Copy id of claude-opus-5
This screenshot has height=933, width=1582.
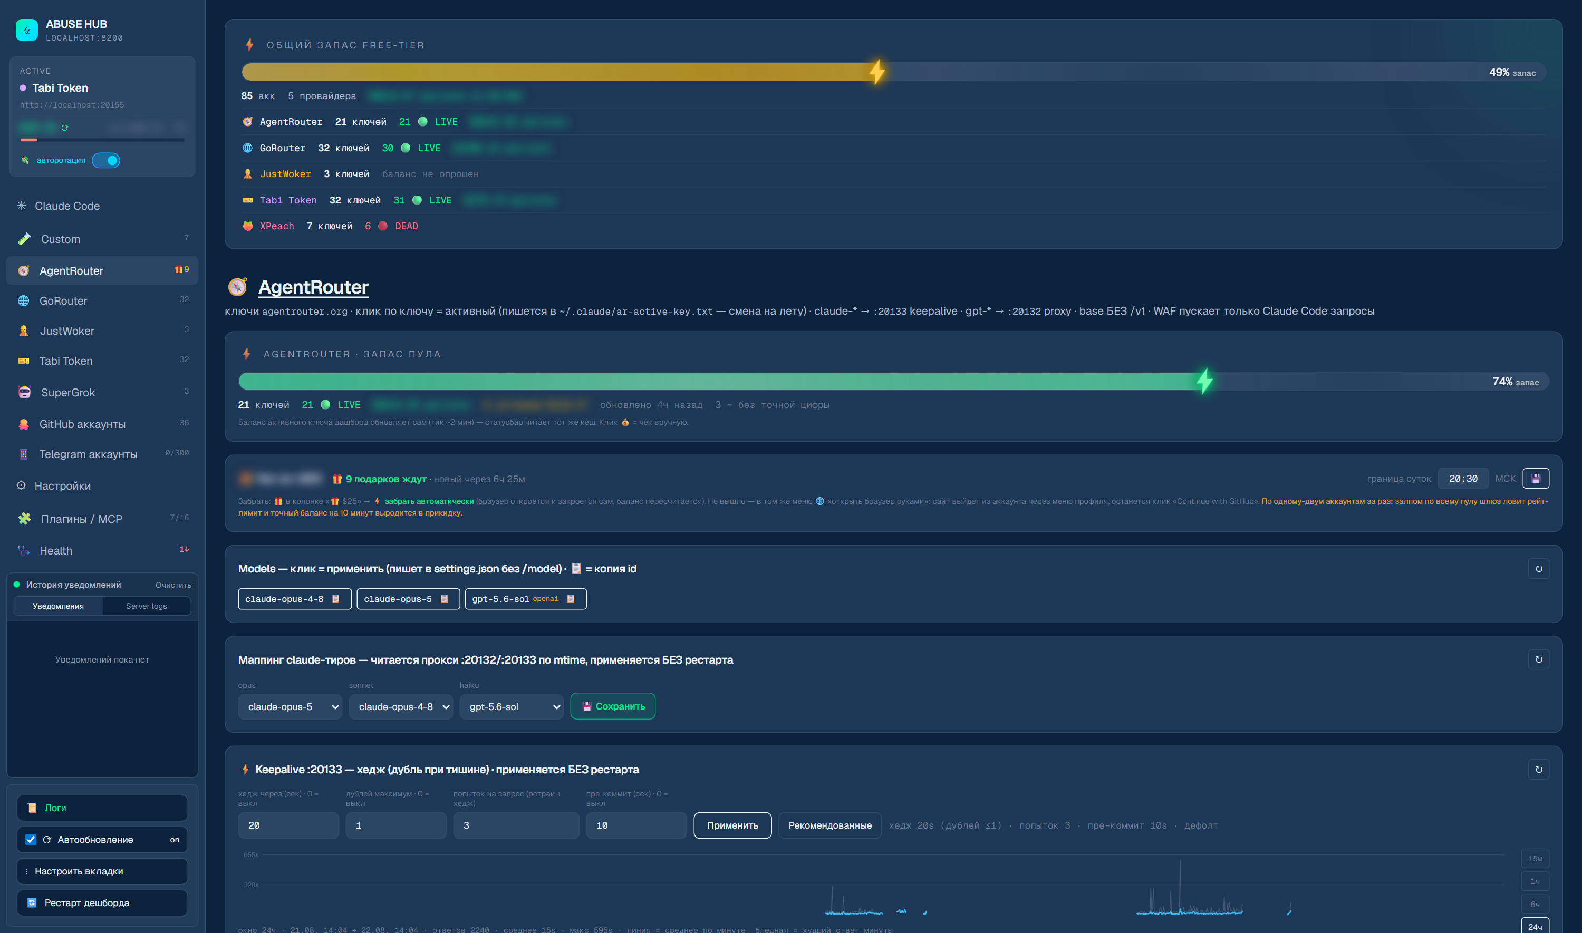(x=445, y=599)
